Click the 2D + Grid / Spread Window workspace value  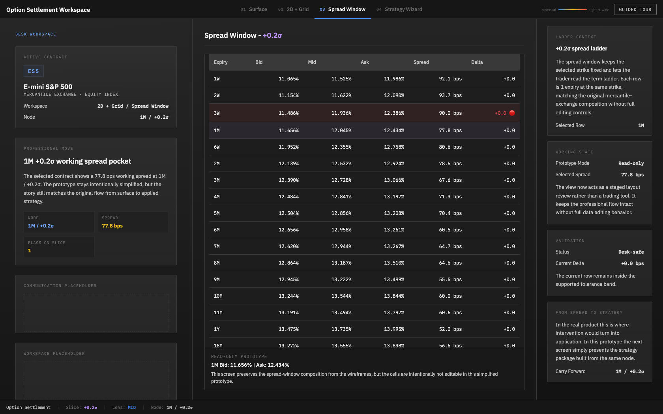point(133,106)
